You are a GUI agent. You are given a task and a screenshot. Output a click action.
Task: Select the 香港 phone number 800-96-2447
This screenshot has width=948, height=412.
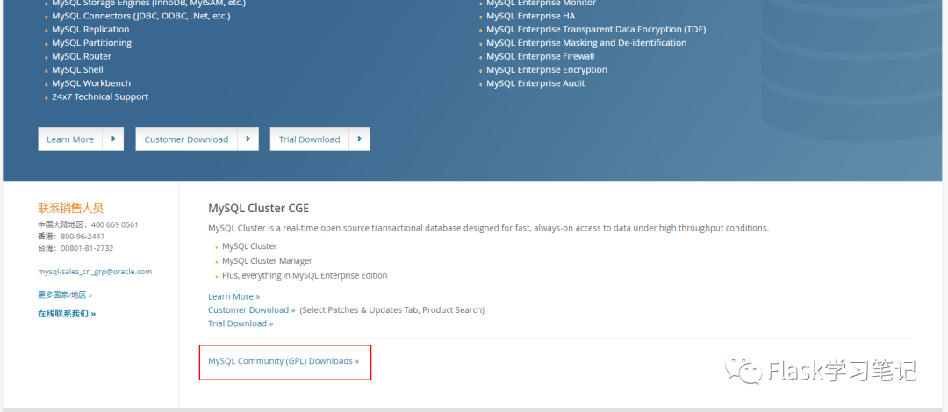tap(83, 236)
